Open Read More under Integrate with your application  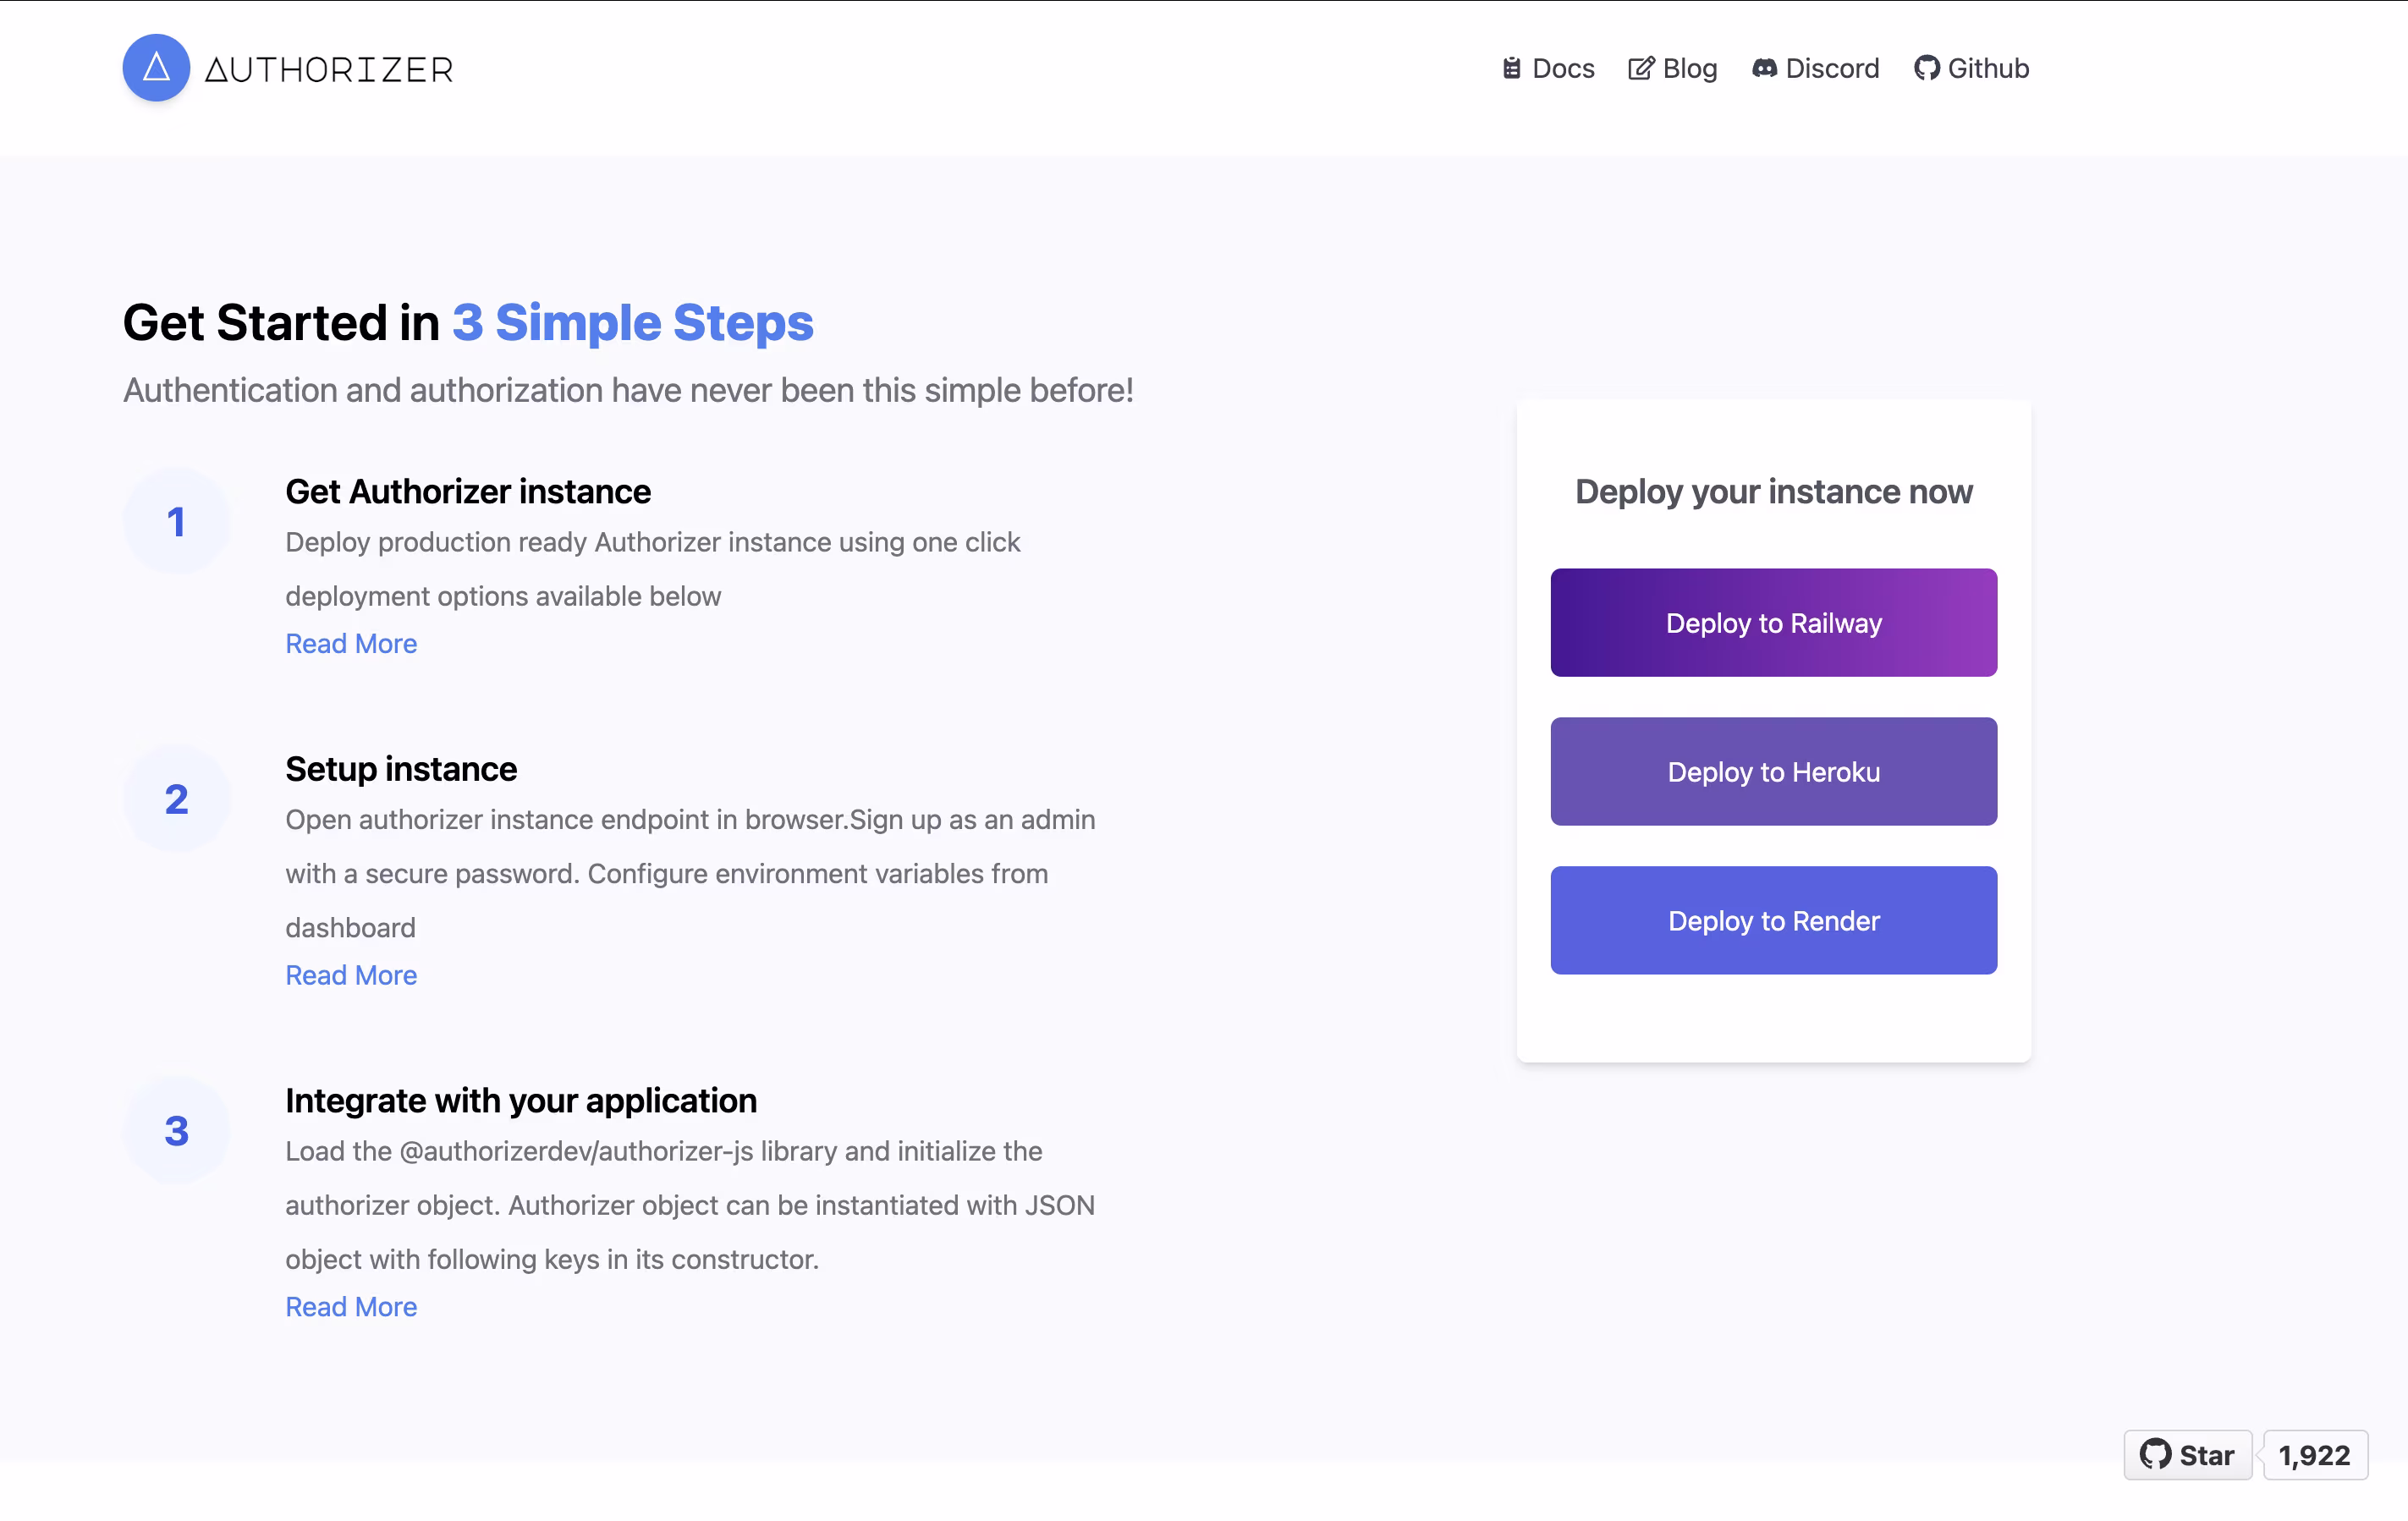(351, 1306)
